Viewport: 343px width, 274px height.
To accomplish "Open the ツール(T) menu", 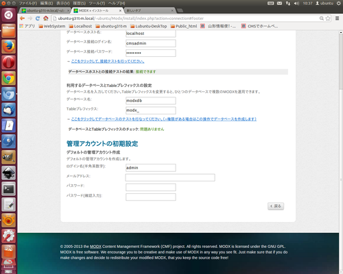I will click(97, 3).
